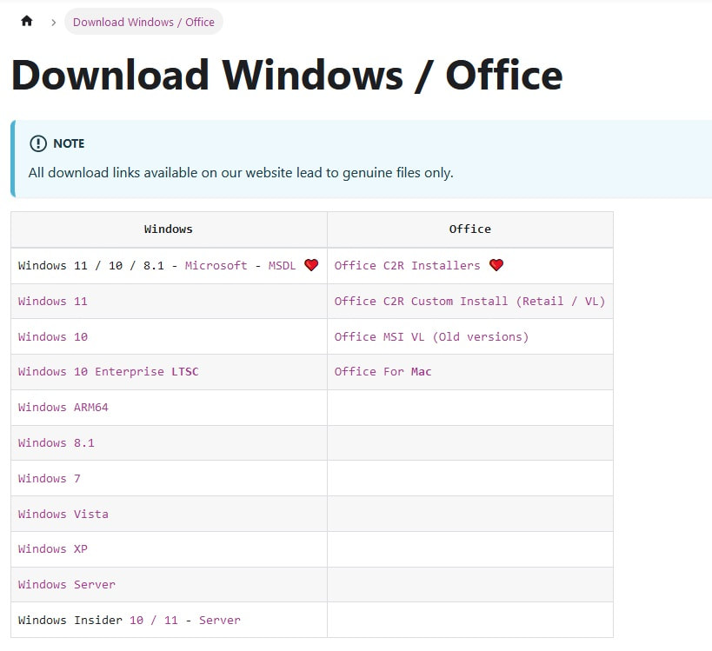Open Windows 10 Enterprise LTSC link
Viewport: 712px width, 651px height.
(108, 371)
